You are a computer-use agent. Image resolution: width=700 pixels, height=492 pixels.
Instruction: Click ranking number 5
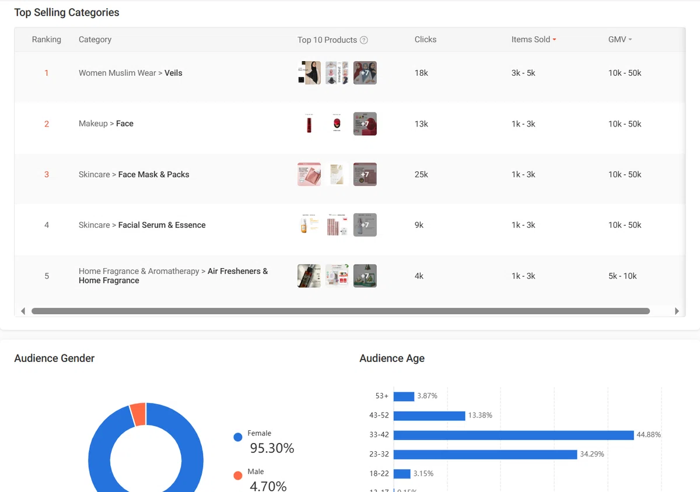tap(47, 276)
